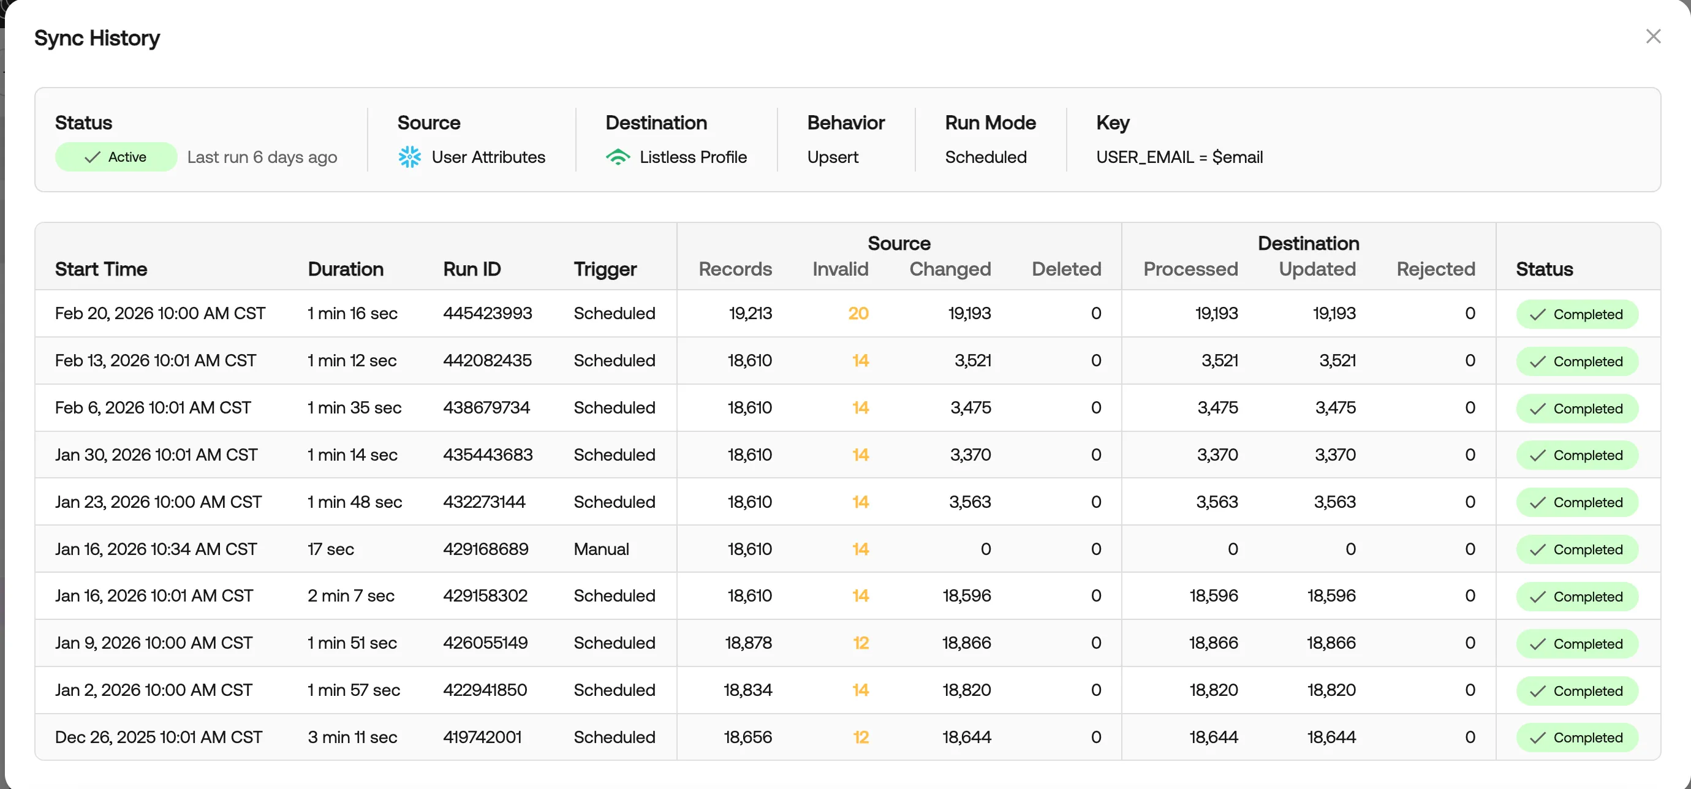Click invalid count 12 for Dec 26 run
1691x789 pixels.
[861, 737]
